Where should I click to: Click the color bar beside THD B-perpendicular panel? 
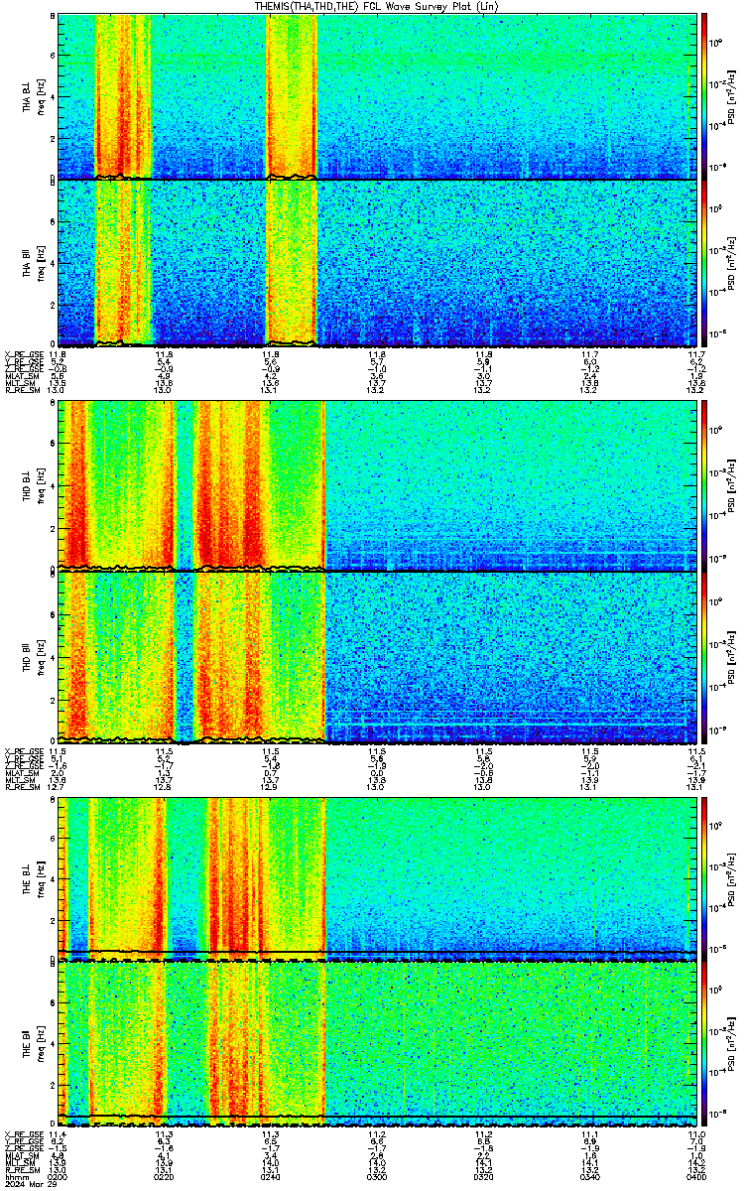(705, 484)
